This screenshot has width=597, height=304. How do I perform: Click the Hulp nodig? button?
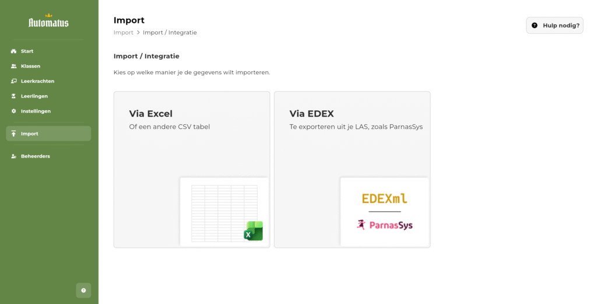point(555,26)
